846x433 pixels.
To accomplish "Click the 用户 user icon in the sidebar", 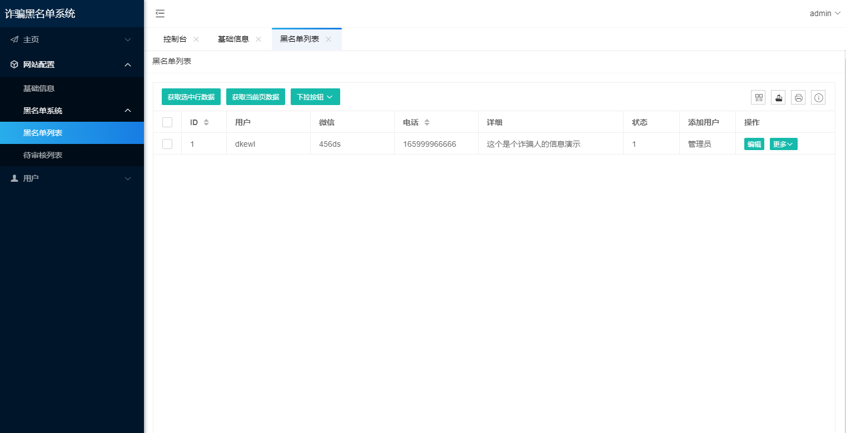I will [14, 178].
